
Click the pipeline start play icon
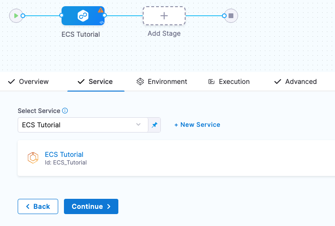point(16,16)
